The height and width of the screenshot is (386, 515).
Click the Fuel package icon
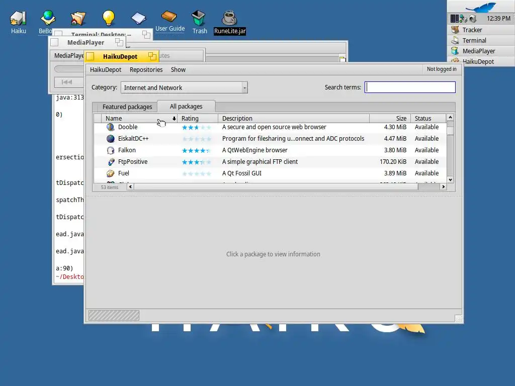[x=110, y=173]
